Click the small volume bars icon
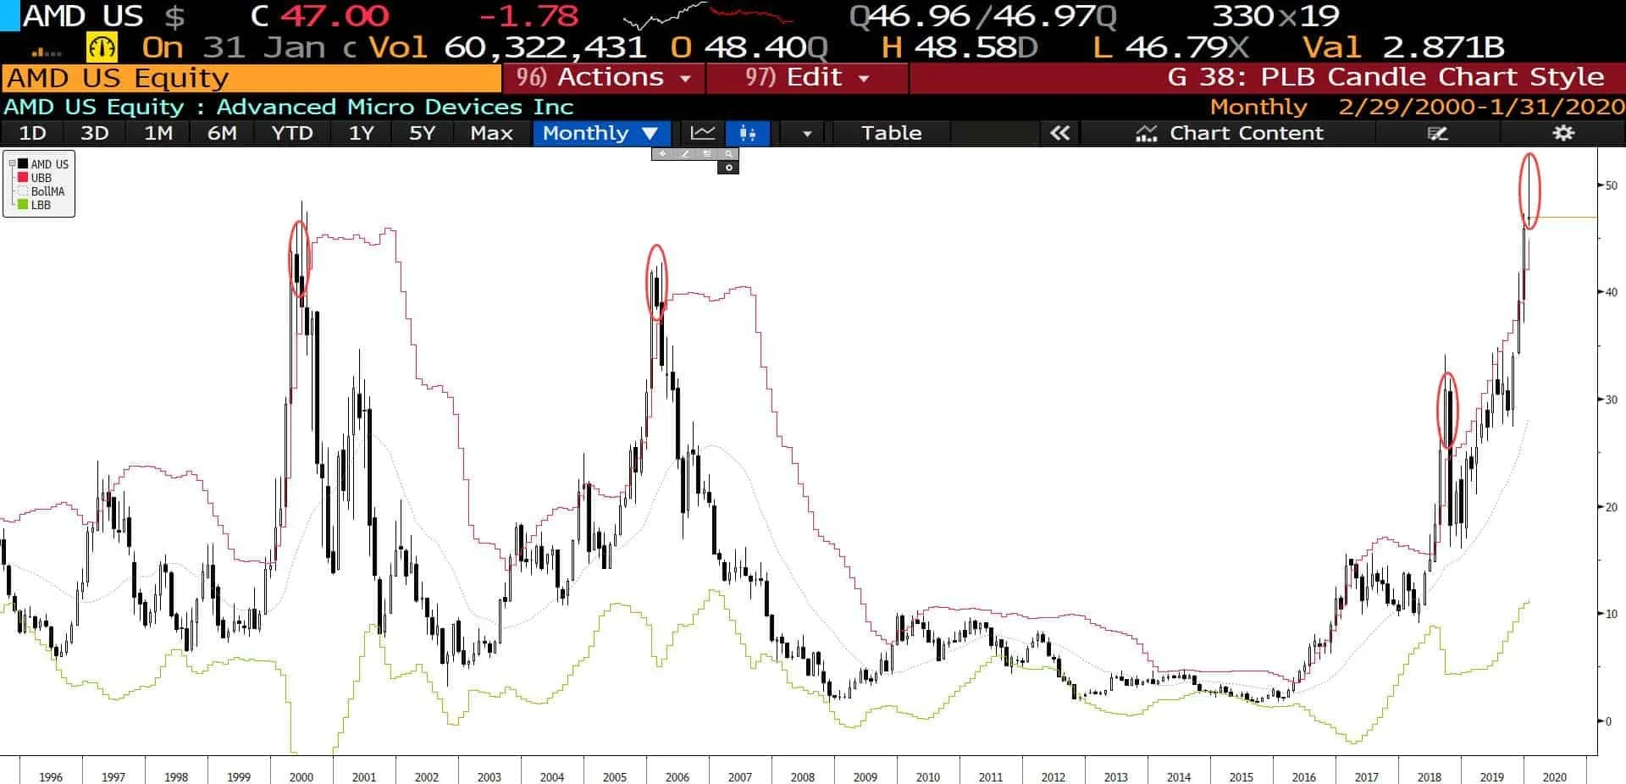Image resolution: width=1626 pixels, height=784 pixels. (x=46, y=52)
